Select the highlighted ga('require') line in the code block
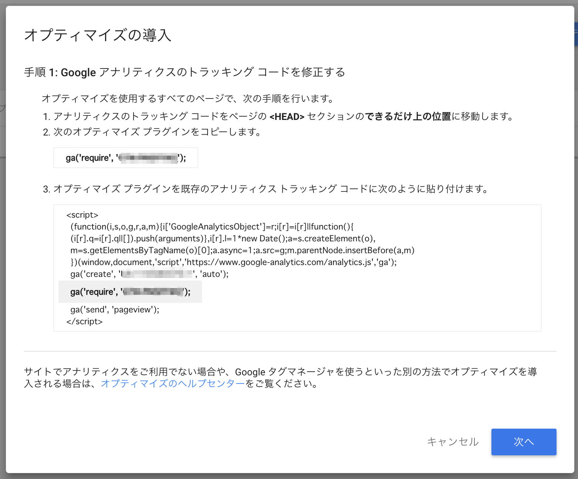 tap(130, 292)
